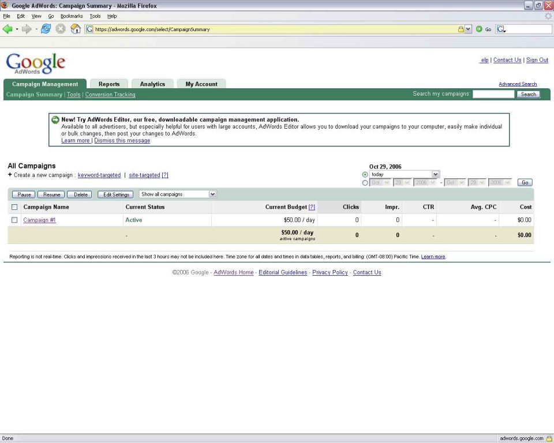Click the Pause button

pos(24,194)
